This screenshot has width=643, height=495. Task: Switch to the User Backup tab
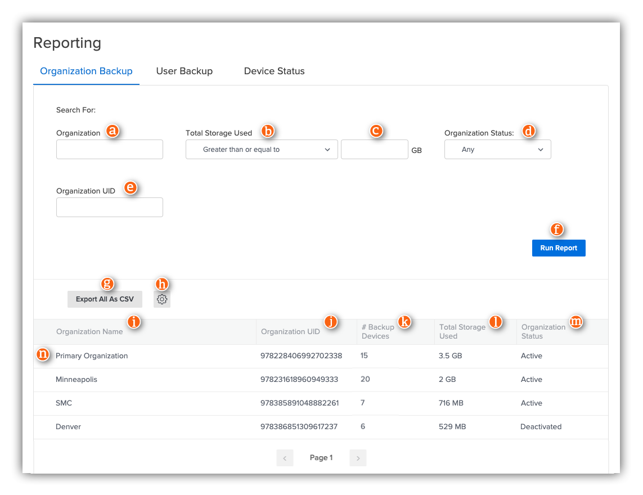point(184,71)
